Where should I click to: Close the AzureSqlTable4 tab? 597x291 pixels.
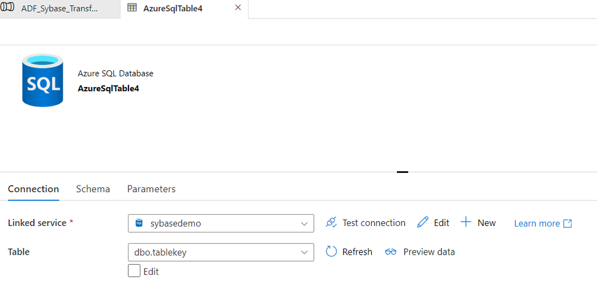[238, 8]
